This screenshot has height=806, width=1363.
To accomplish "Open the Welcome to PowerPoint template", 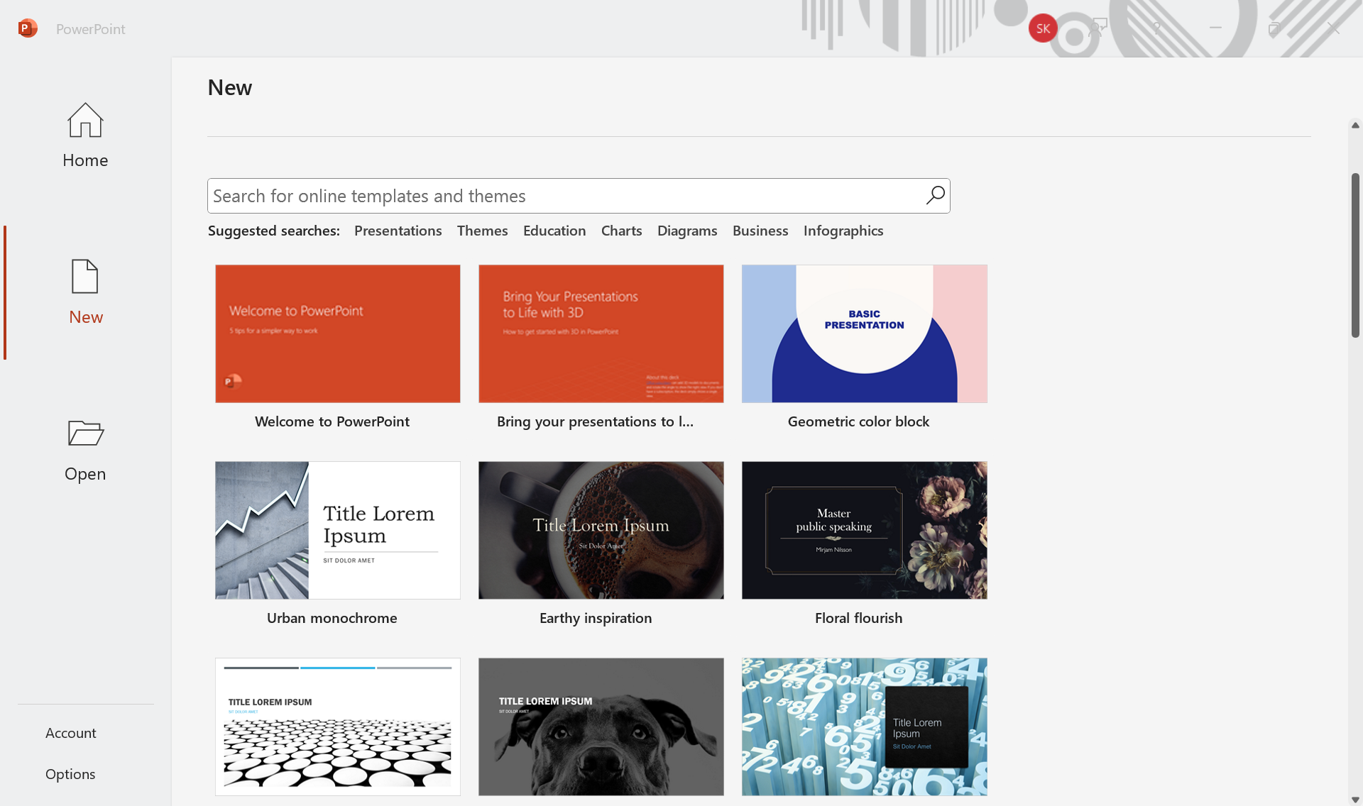I will (337, 333).
